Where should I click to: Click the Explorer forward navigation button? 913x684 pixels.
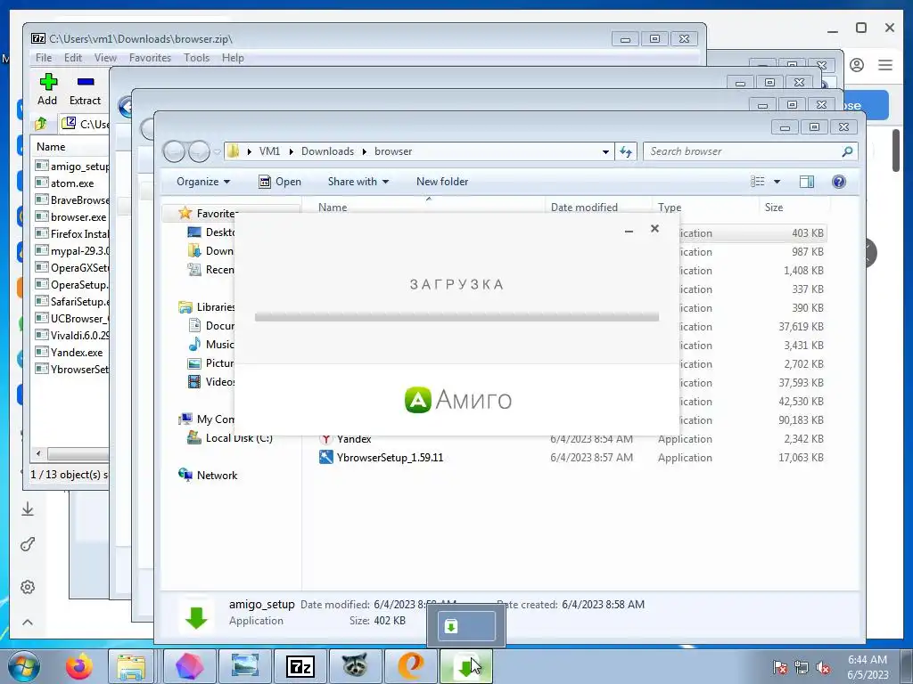(x=199, y=151)
